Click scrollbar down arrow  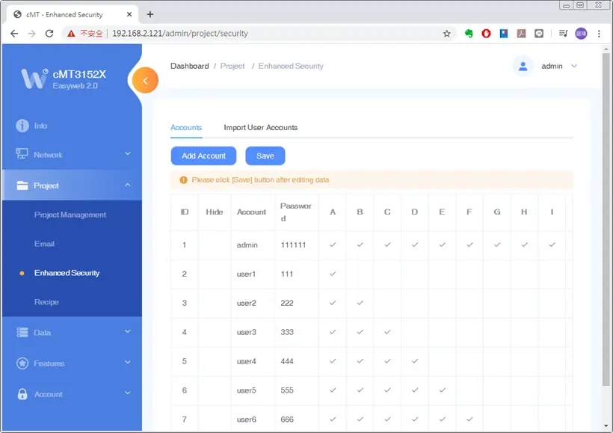pyautogui.click(x=606, y=426)
